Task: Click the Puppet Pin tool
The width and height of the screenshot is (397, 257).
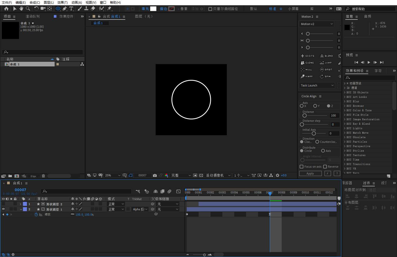Action: coord(109,9)
